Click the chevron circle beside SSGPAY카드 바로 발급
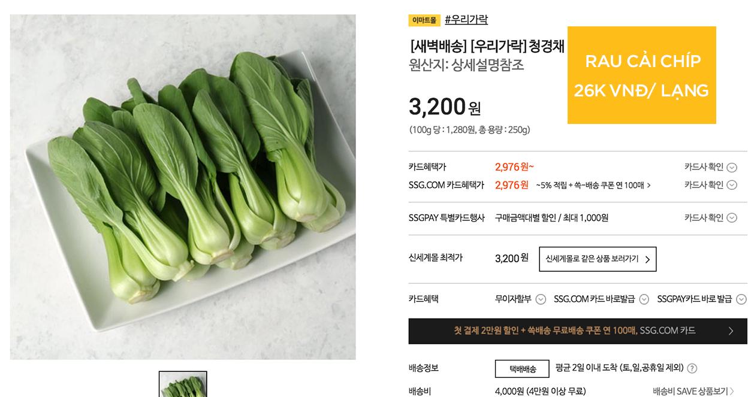The height and width of the screenshot is (397, 754). pos(741,299)
